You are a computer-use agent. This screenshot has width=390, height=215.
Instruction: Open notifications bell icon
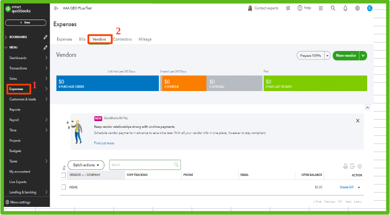point(345,9)
